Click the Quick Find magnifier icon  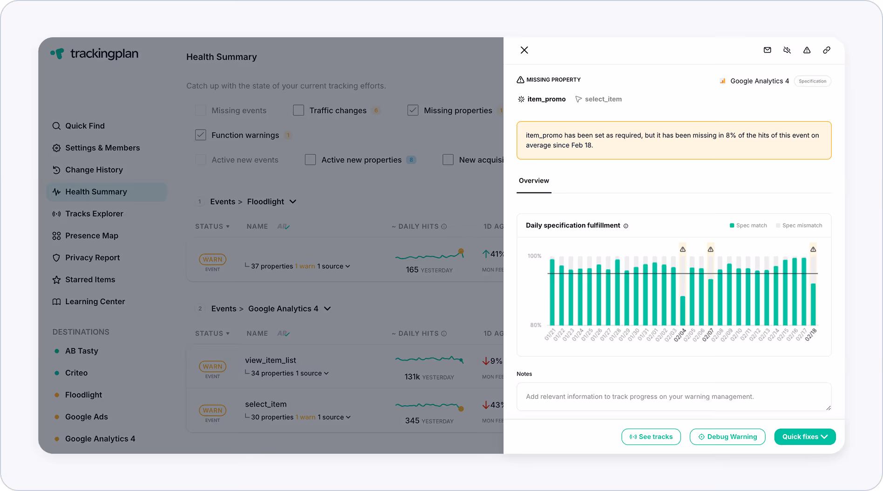(x=56, y=126)
